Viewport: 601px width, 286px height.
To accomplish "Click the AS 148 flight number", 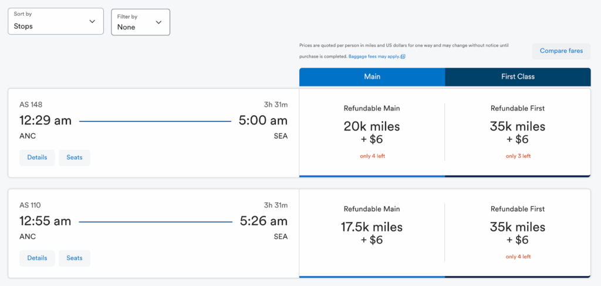I will (31, 105).
